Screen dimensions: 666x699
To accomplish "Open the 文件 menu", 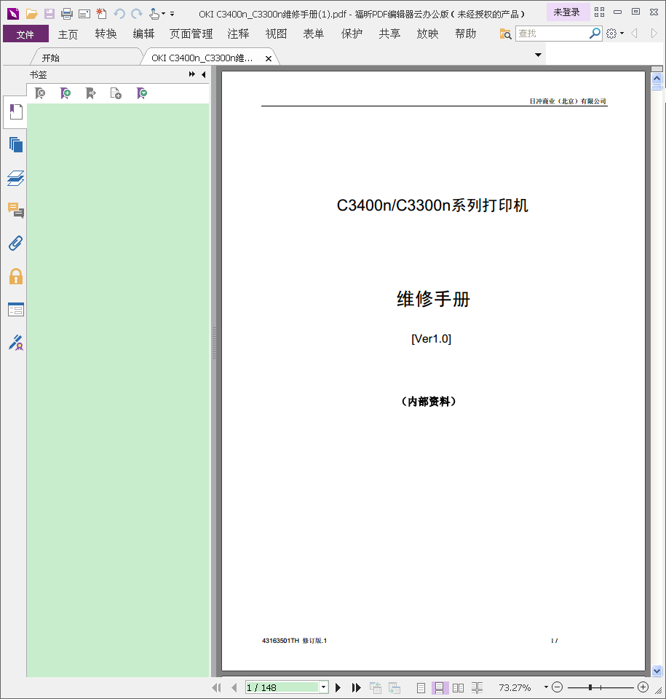I will coord(25,34).
